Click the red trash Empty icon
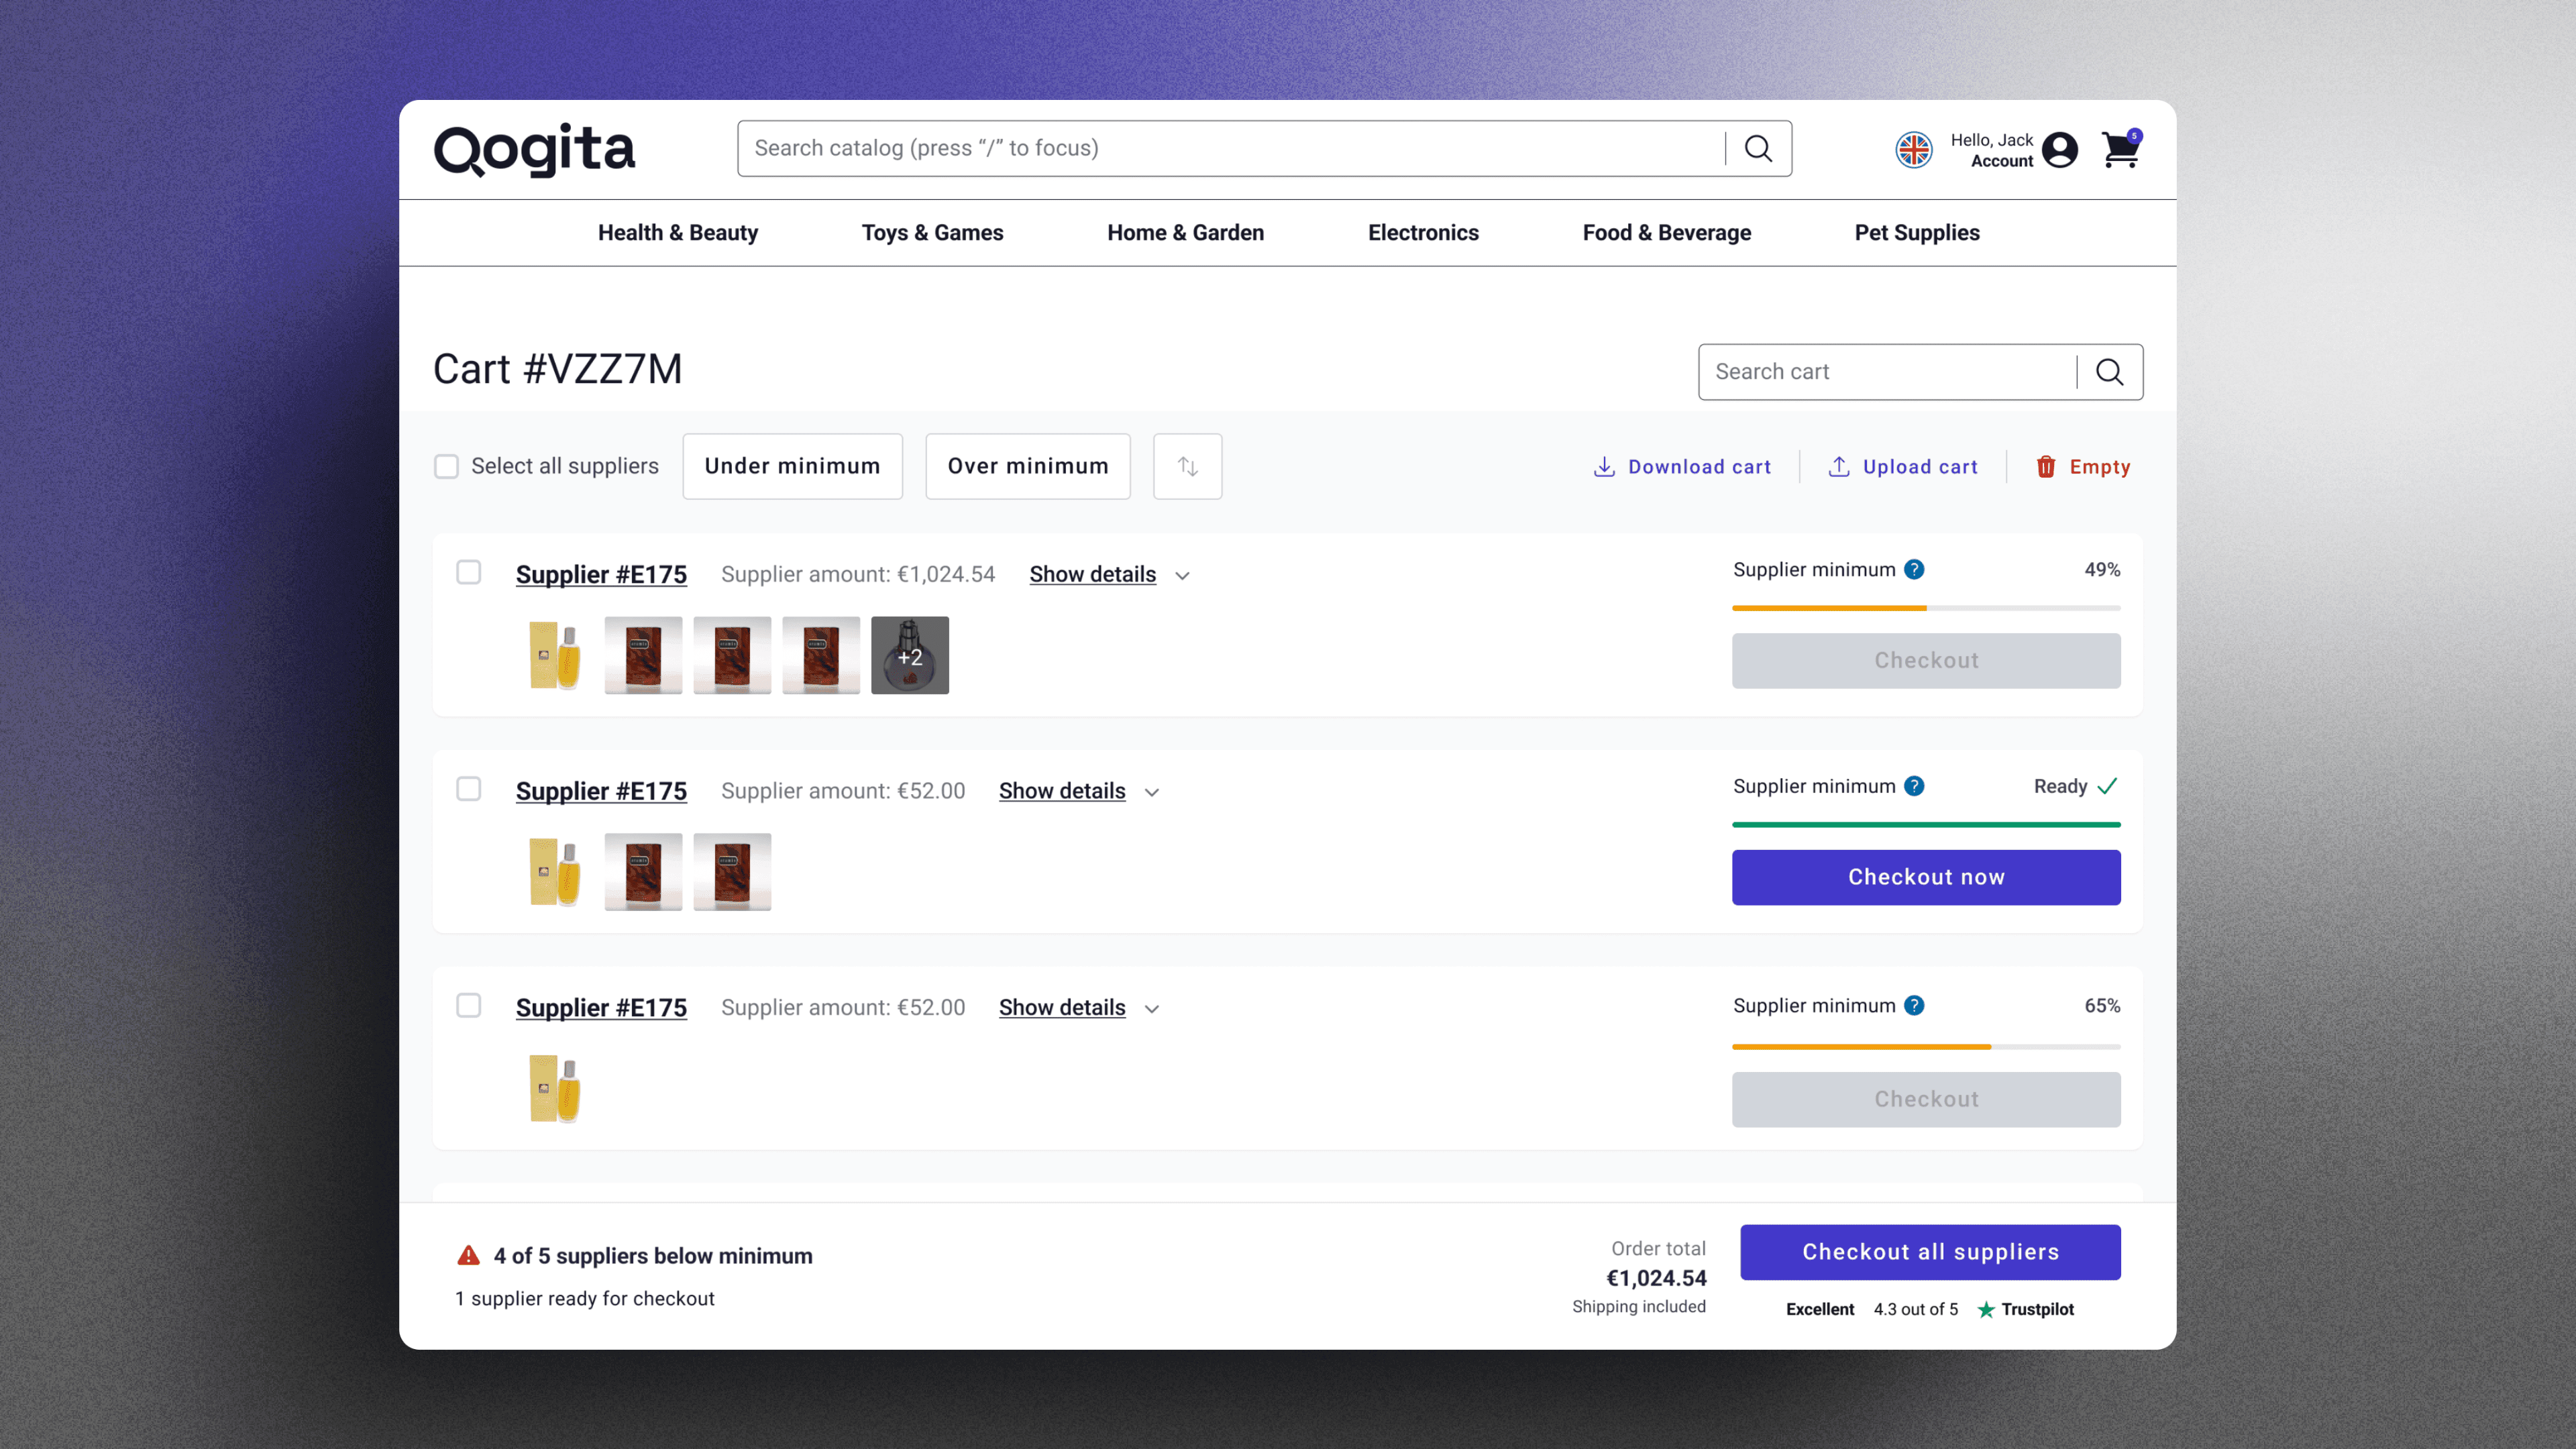2576x1449 pixels. tap(2046, 467)
